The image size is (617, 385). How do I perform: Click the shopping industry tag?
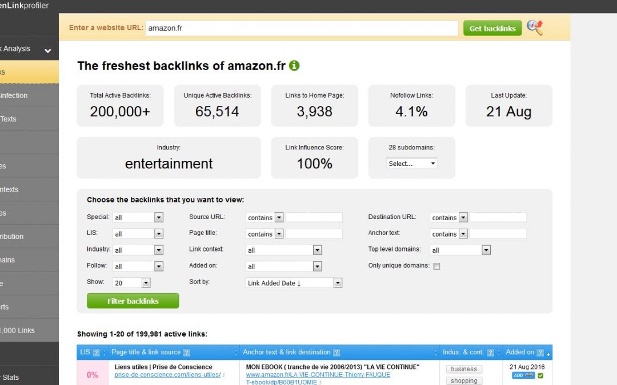pos(464,380)
